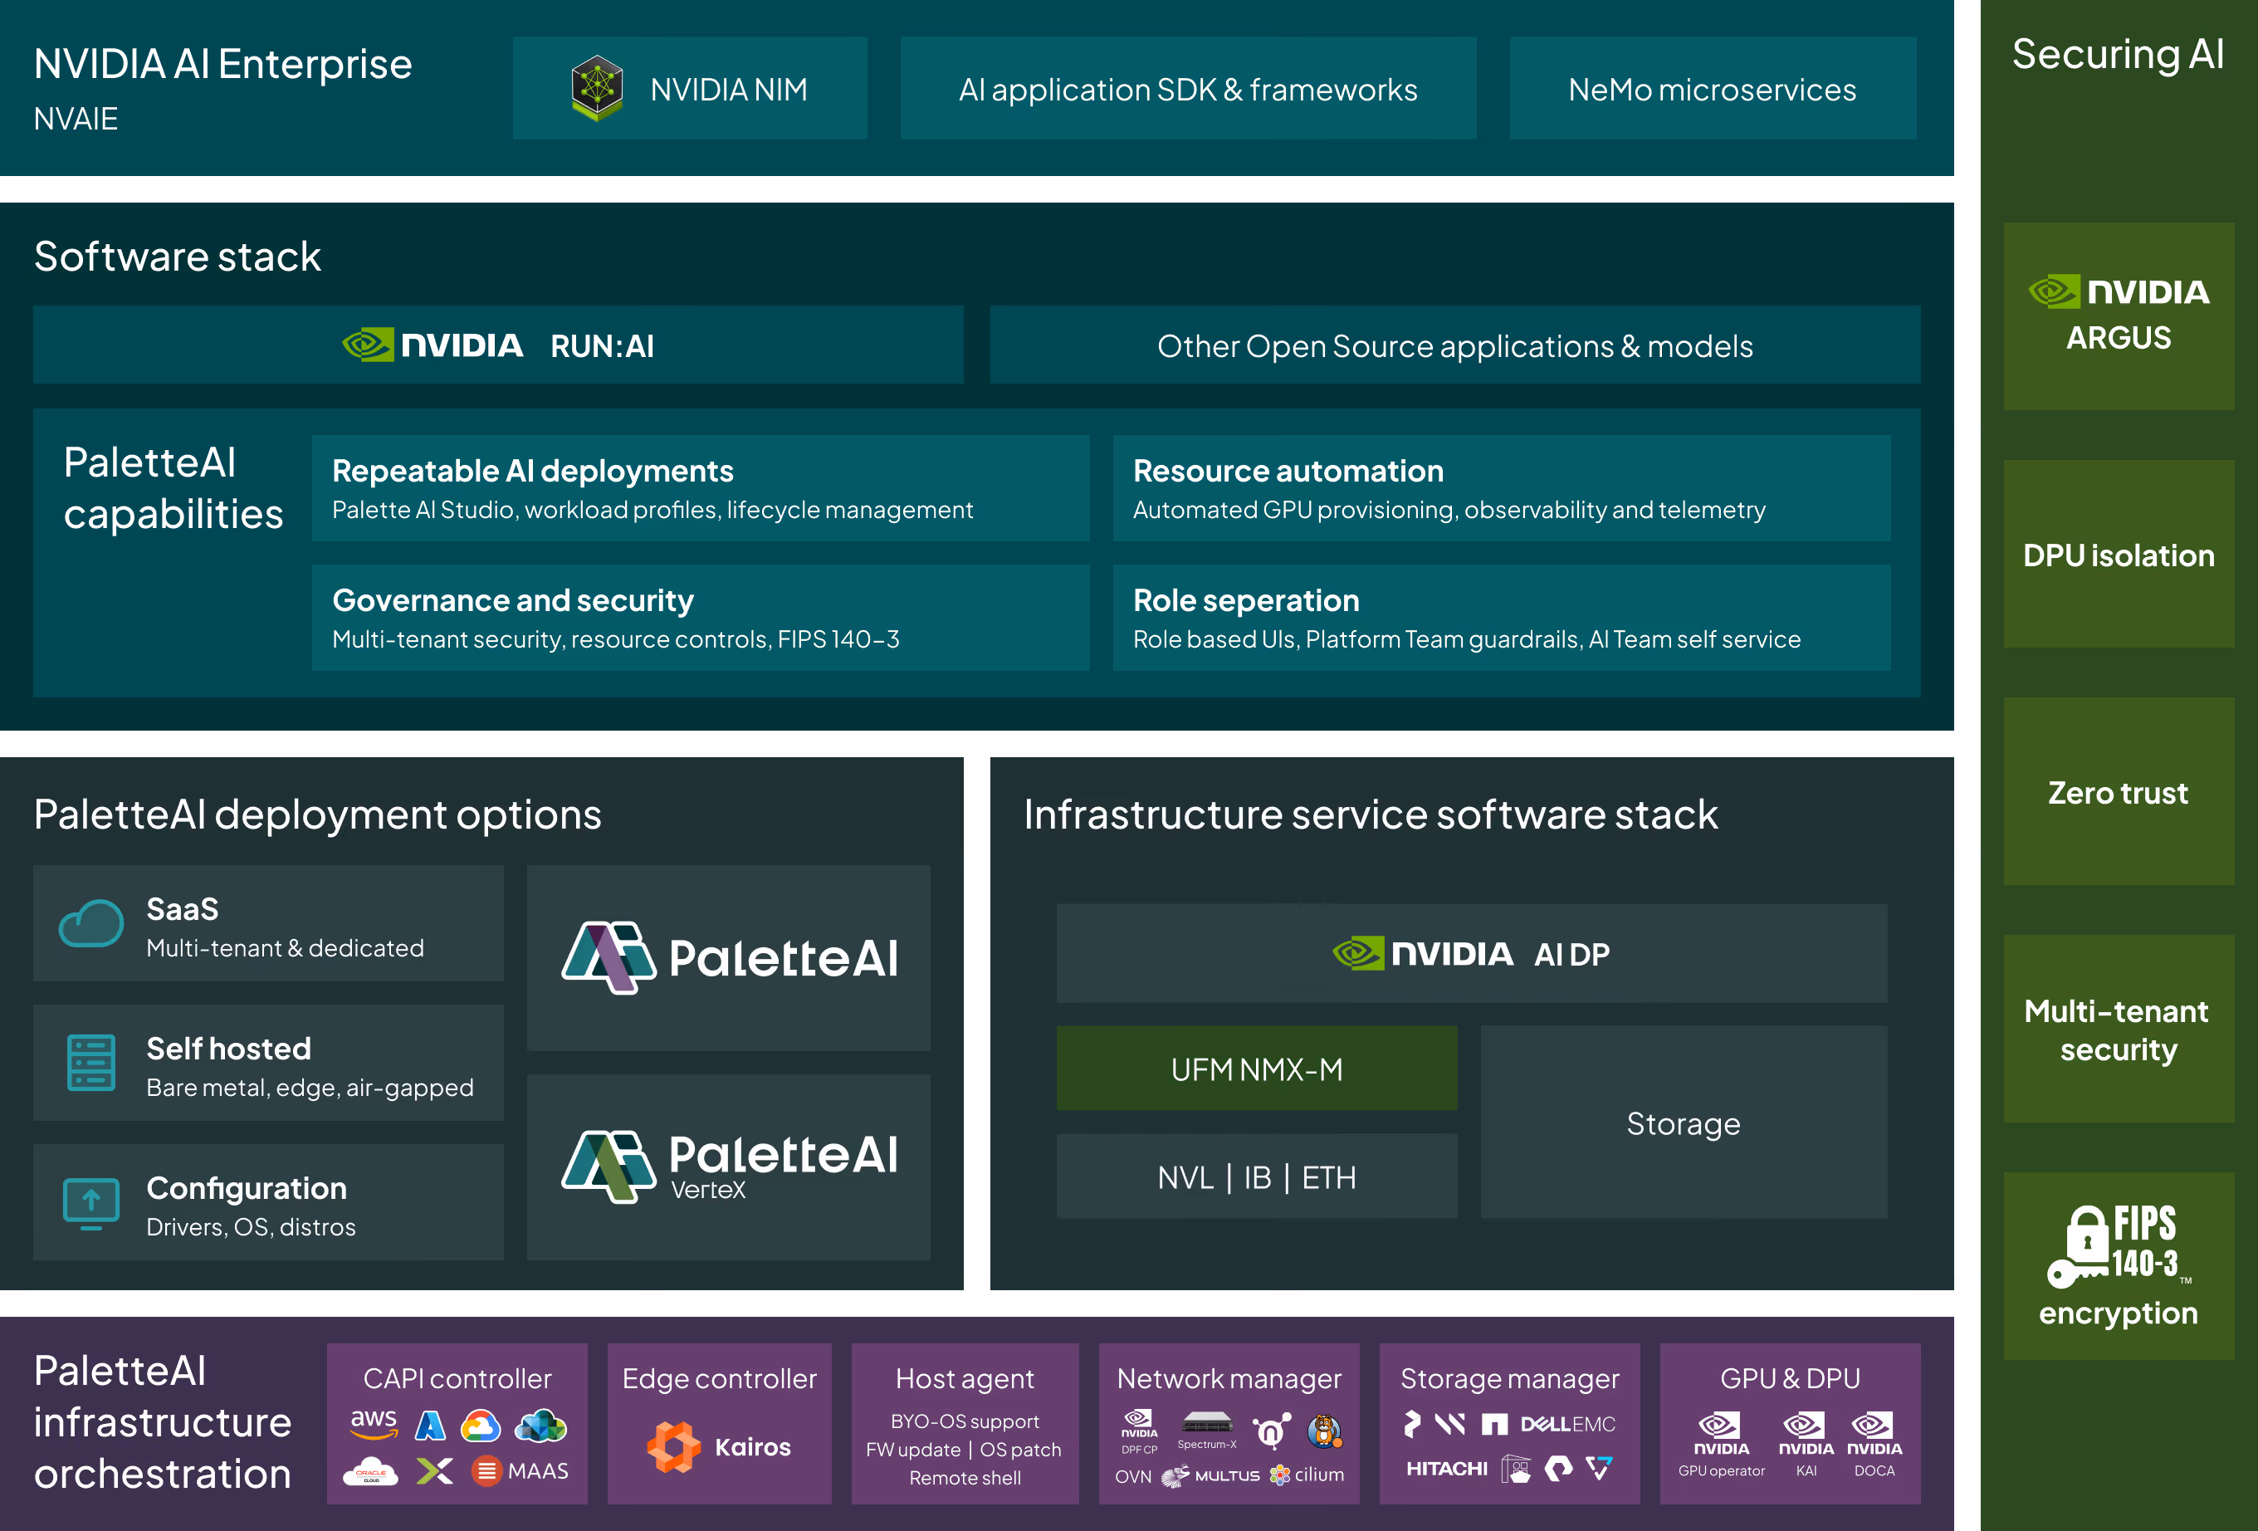This screenshot has height=1531, width=2258.
Task: Click the NVAIE subtitle
Action: [76, 119]
